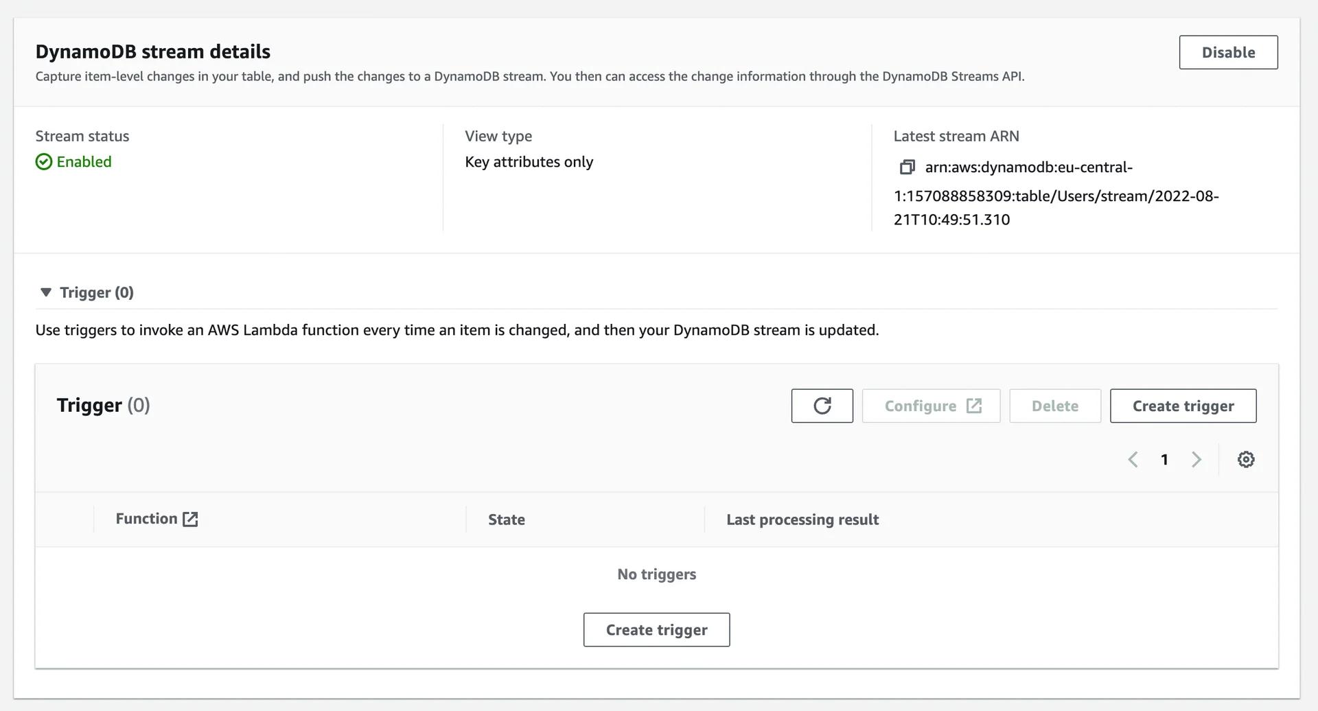Copy the latest stream ARN icon
The image size is (1318, 711).
(907, 167)
